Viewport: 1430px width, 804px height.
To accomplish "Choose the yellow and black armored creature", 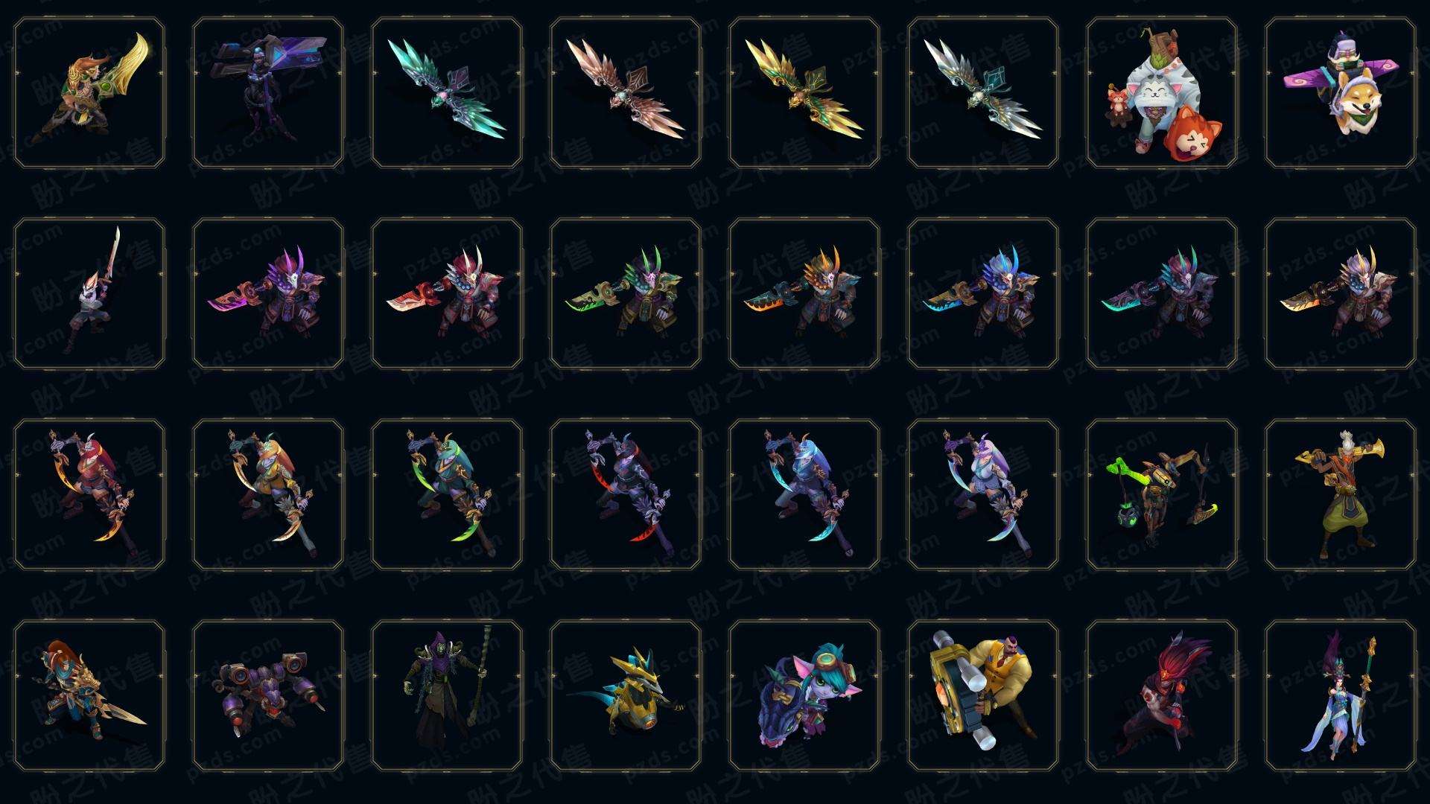I will click(626, 695).
